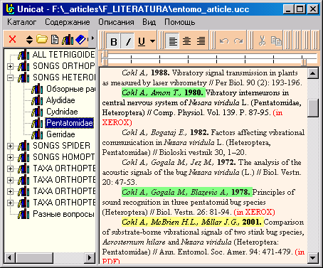Toggle bold formatting (B)
323x268 pixels.
(x=114, y=41)
